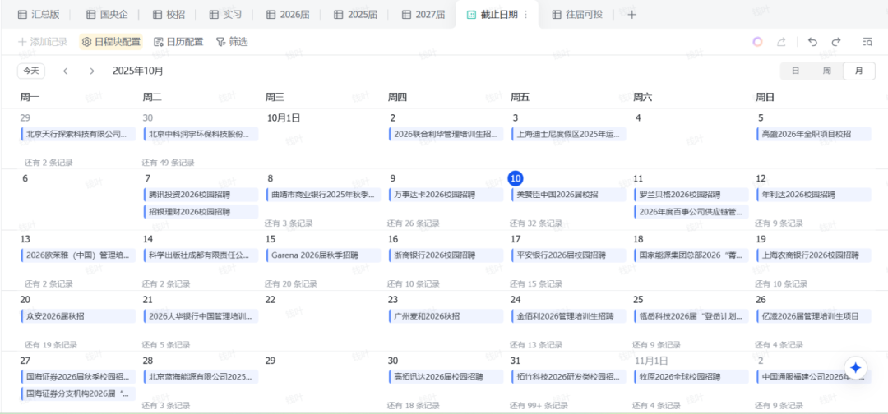Open the 往届可投 tab
The image size is (888, 414).
[578, 15]
